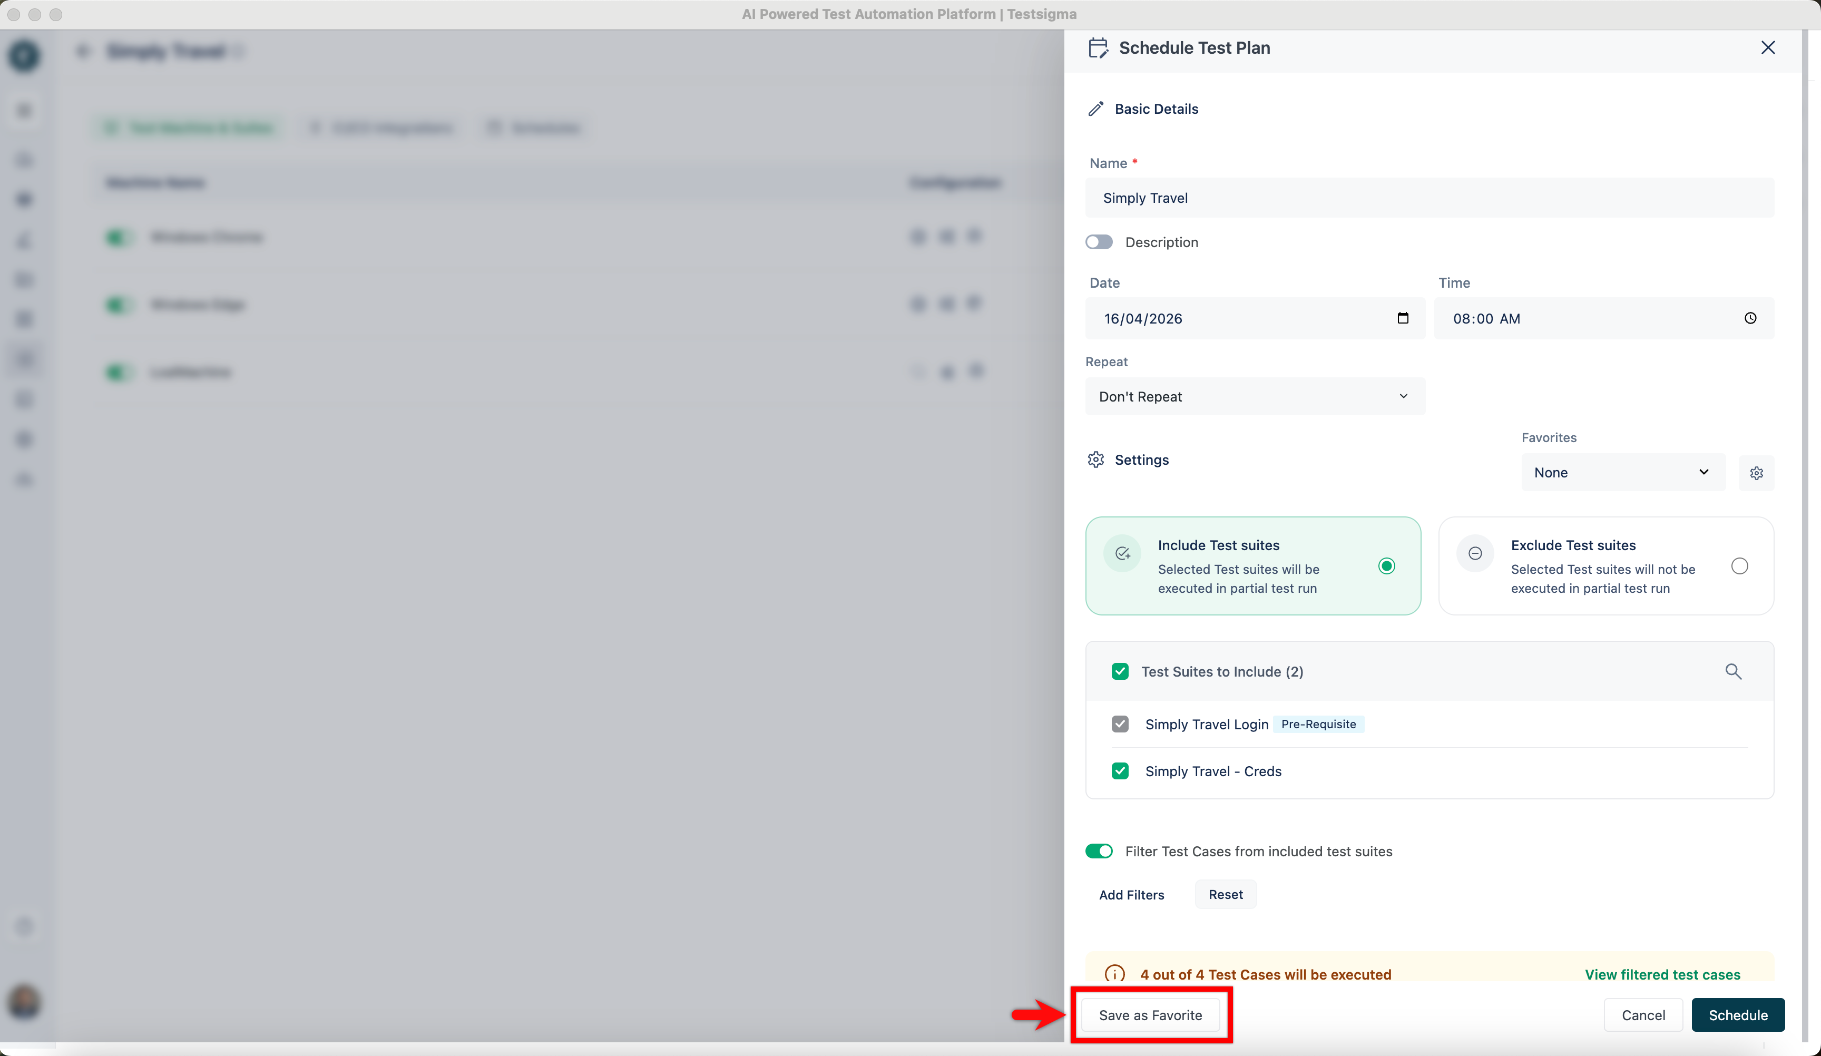
Task: Click the Name input field
Action: [x=1428, y=198]
